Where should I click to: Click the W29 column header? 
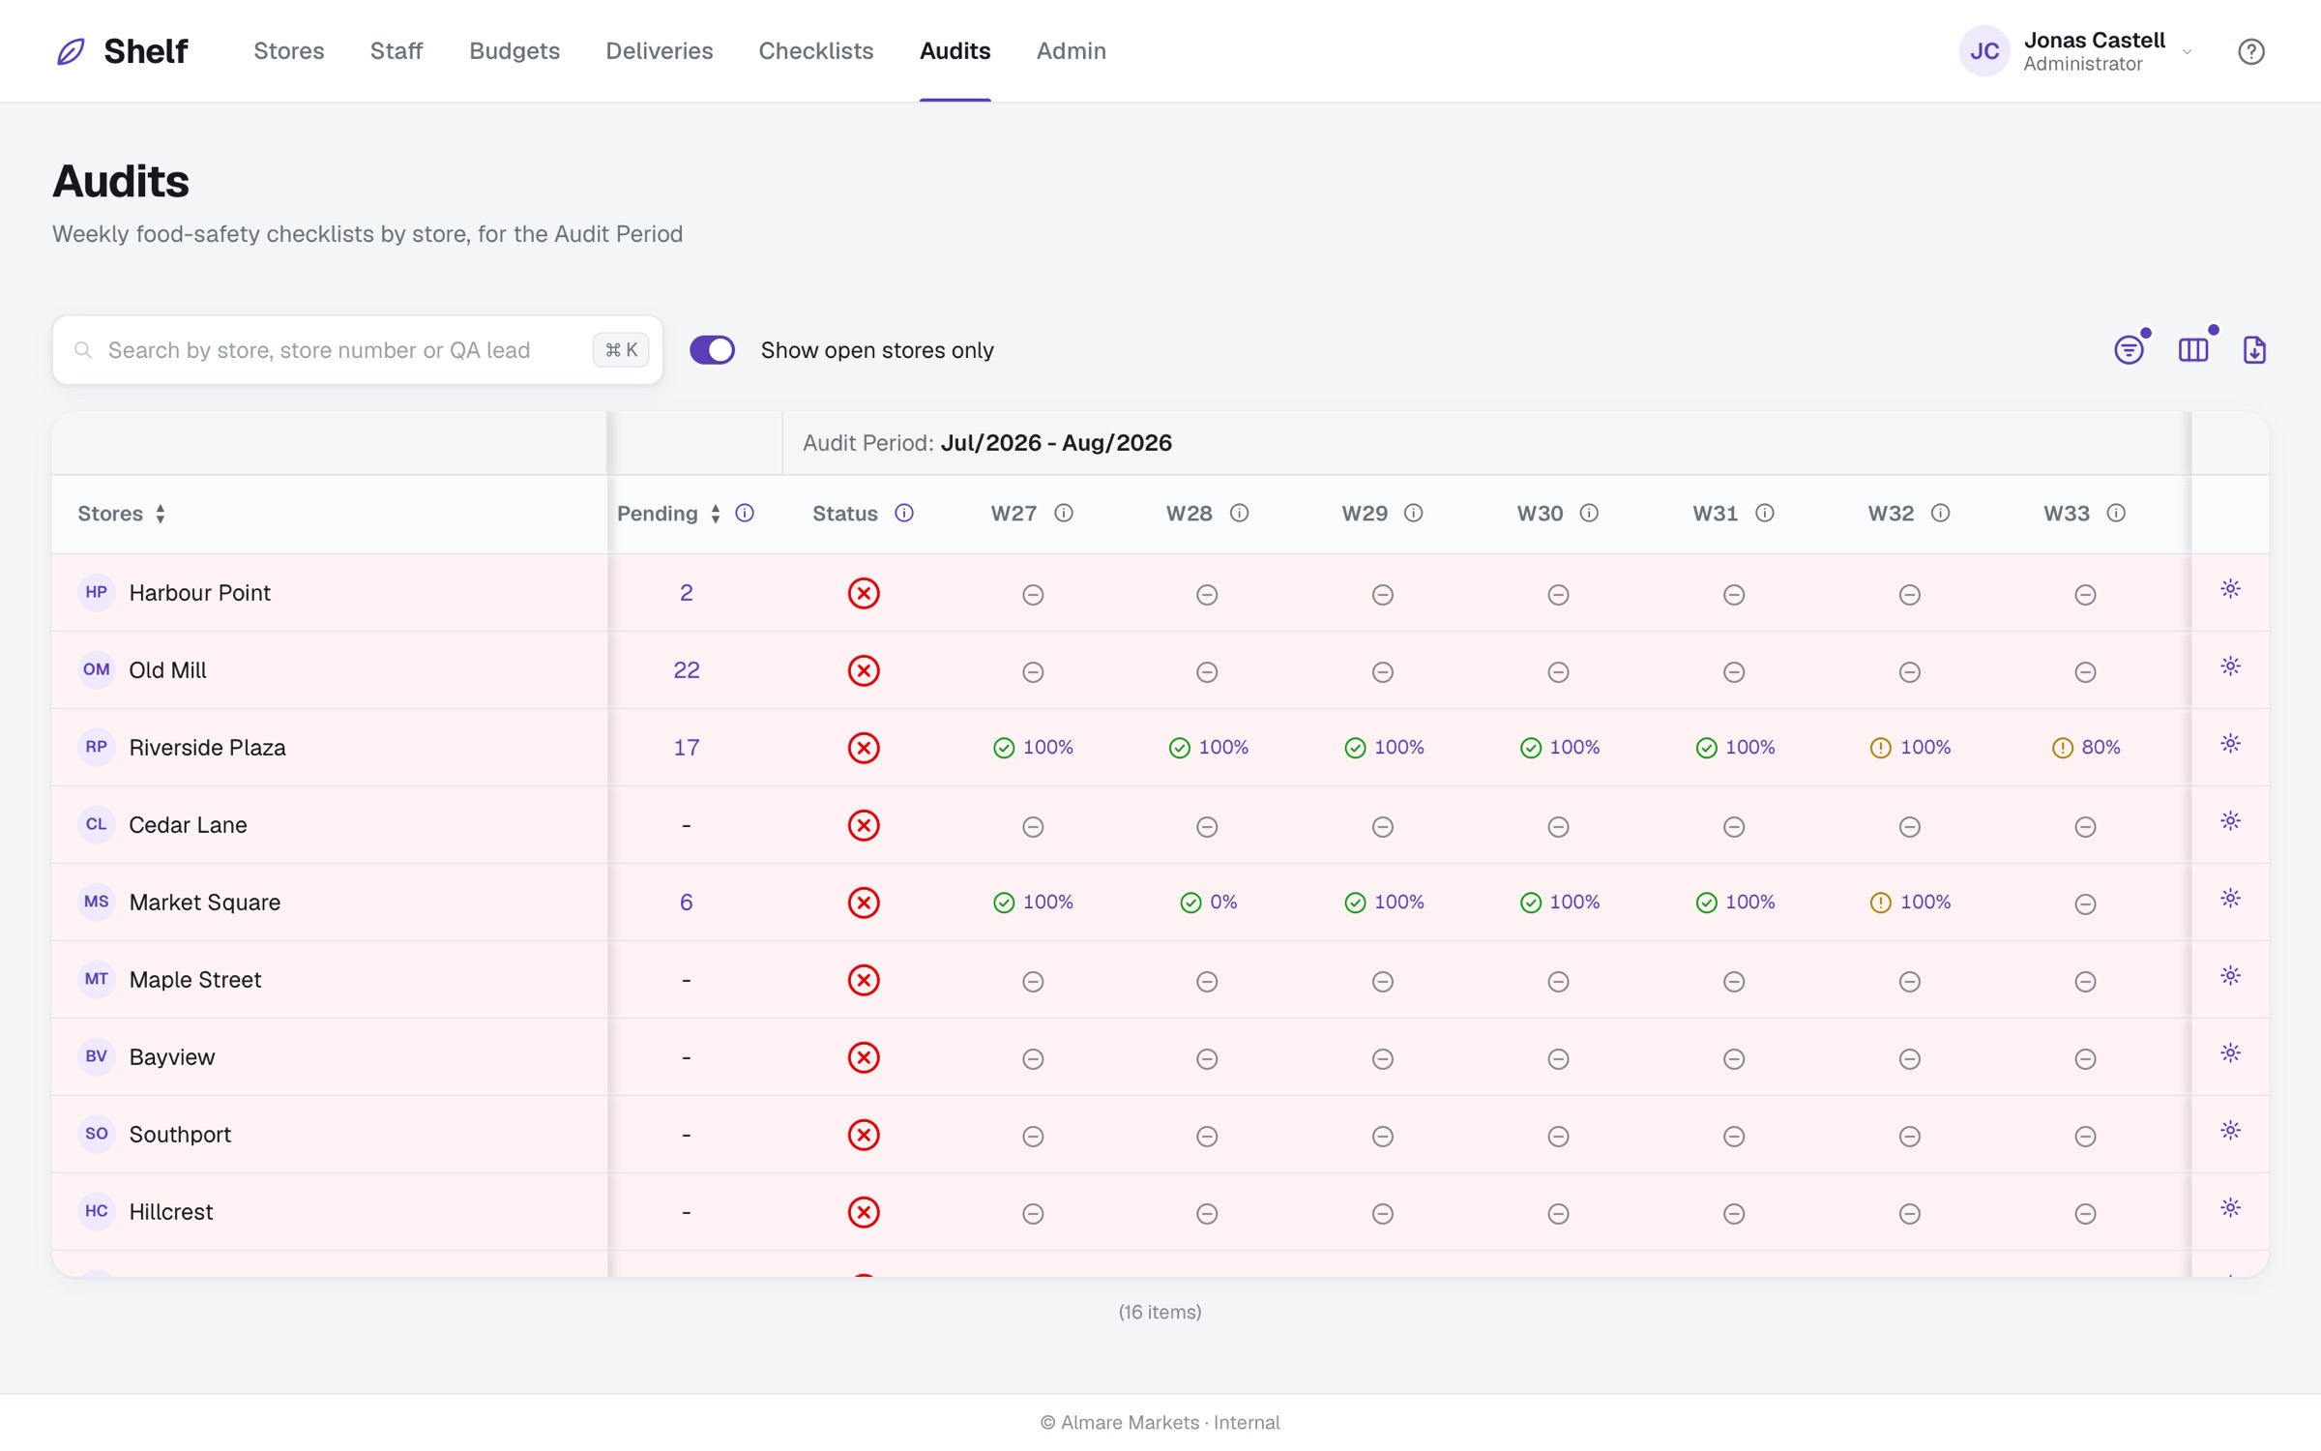coord(1365,514)
